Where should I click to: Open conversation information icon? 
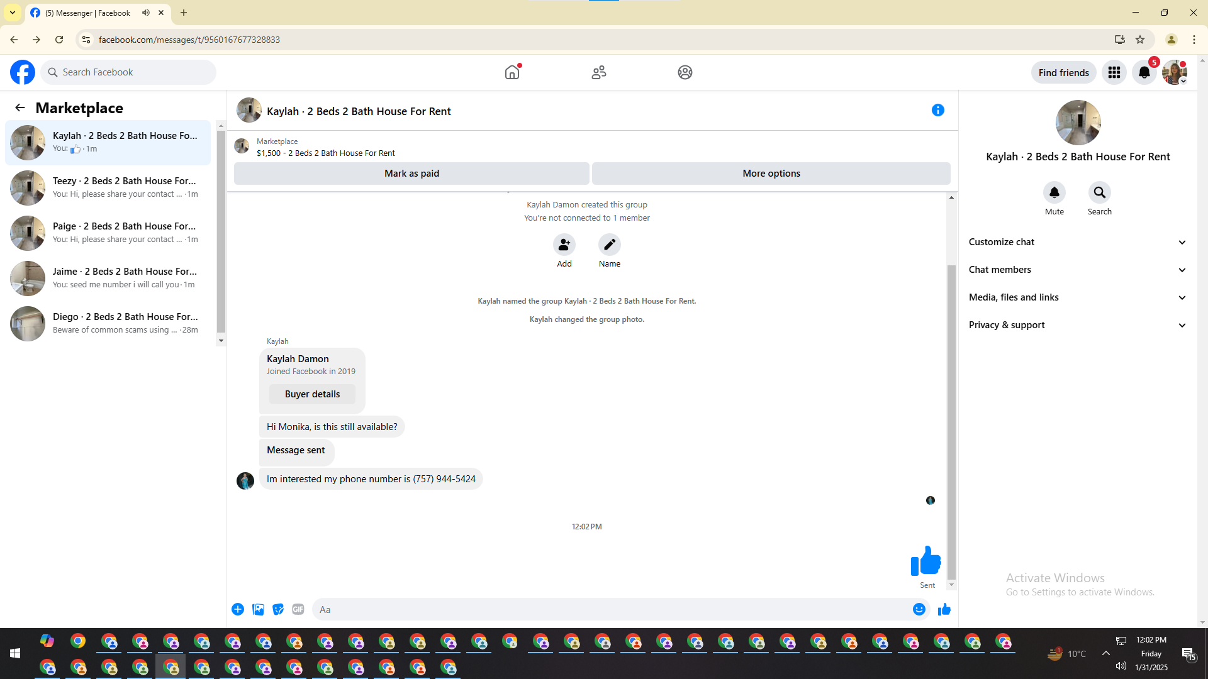(938, 110)
